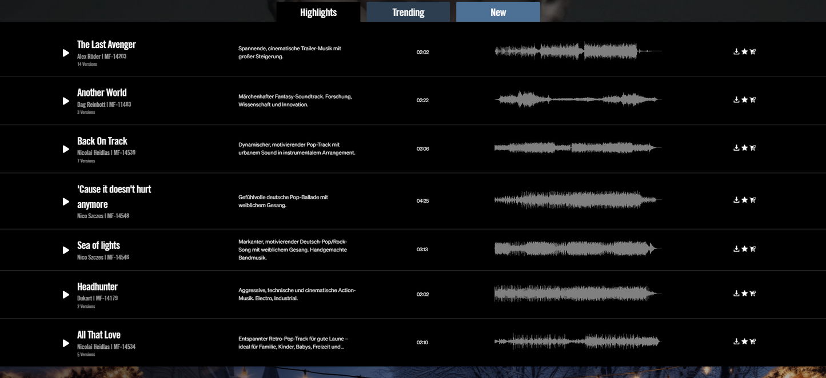Open the New tab
This screenshot has height=378, width=826.
pyautogui.click(x=497, y=11)
